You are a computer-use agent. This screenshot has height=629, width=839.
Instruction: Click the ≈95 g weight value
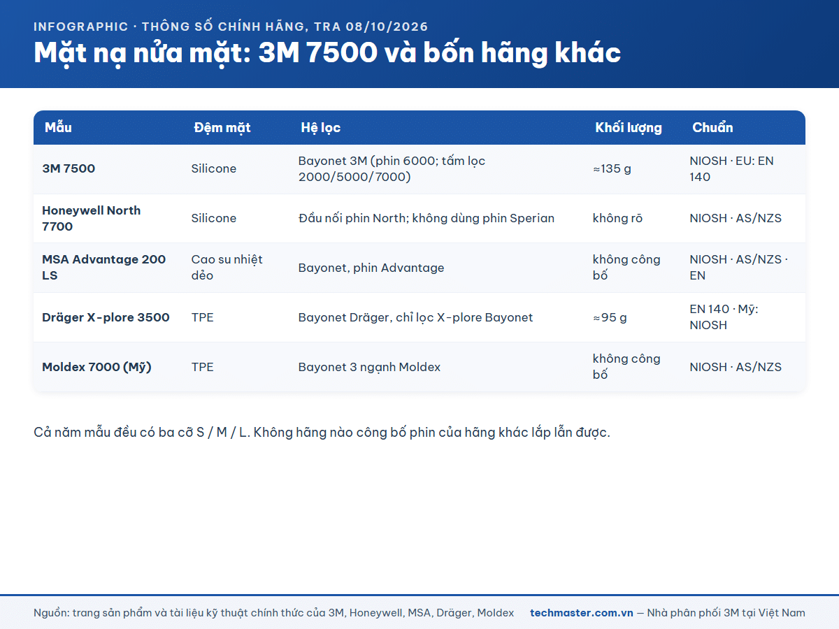click(610, 317)
